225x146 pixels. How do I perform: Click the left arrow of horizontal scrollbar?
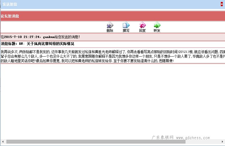pos(3,141)
